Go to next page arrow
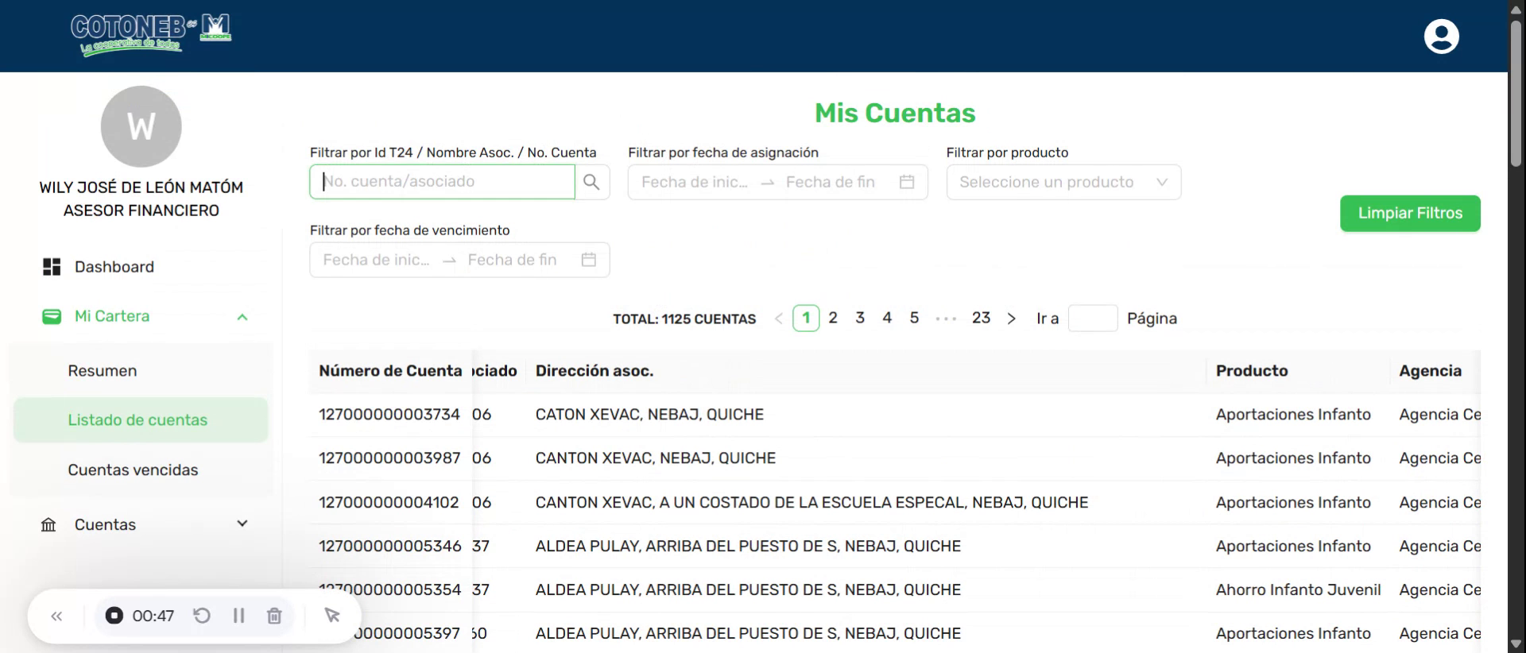1526x653 pixels. (x=1011, y=319)
